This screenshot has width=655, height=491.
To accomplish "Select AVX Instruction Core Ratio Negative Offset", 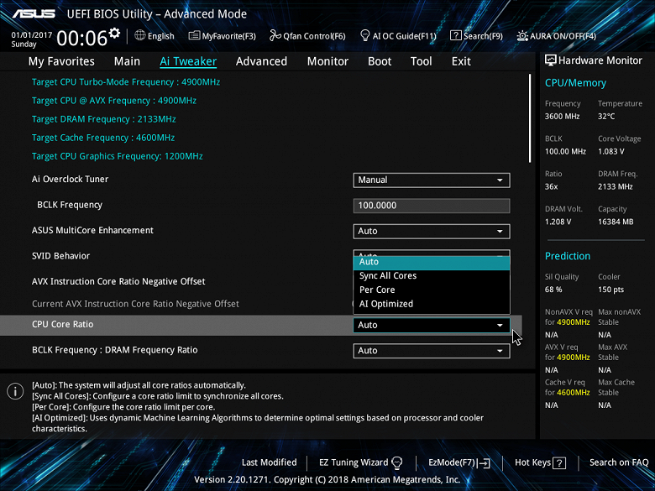I will (118, 282).
